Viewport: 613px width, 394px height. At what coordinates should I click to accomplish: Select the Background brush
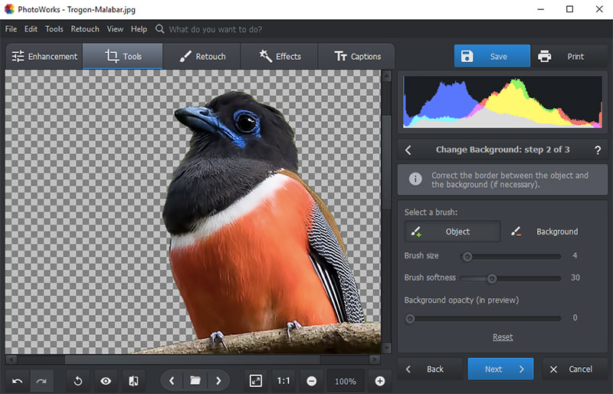point(546,231)
